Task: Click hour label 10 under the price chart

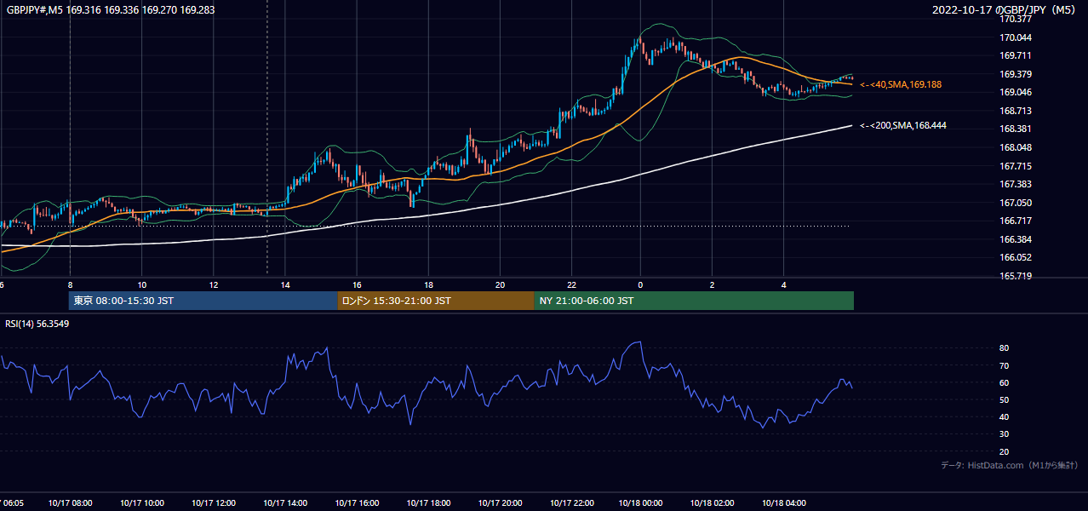Action: pyautogui.click(x=141, y=285)
